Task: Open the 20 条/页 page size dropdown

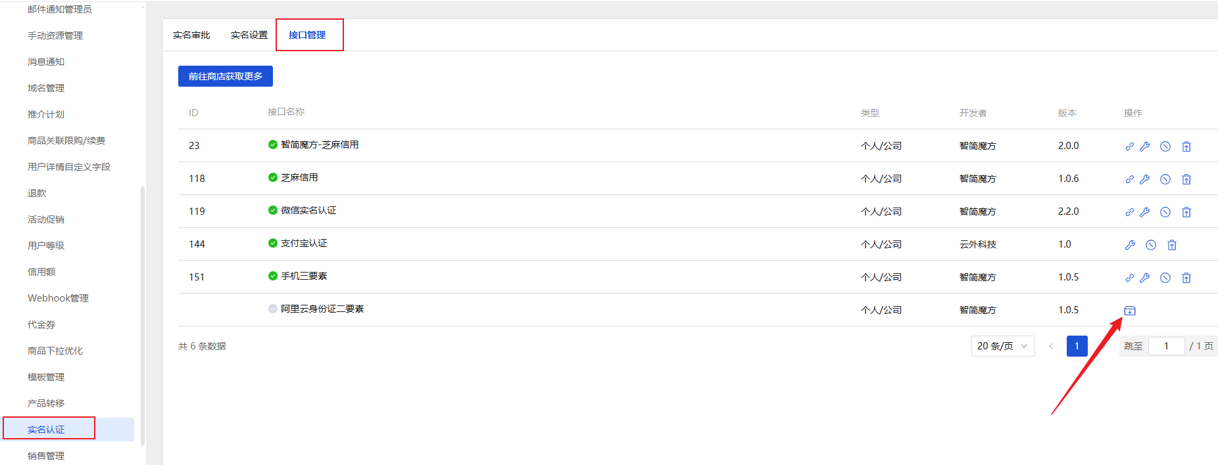Action: [1002, 346]
